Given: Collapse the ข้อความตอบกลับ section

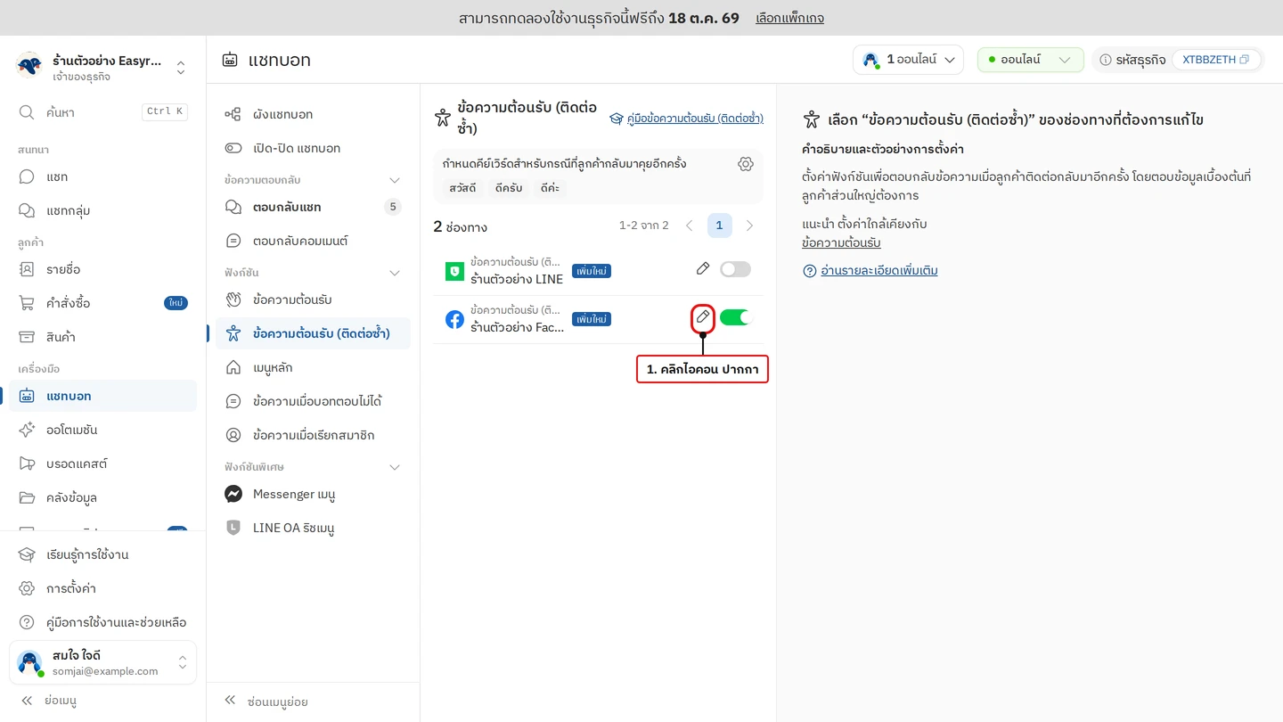Looking at the screenshot, I should (x=395, y=180).
